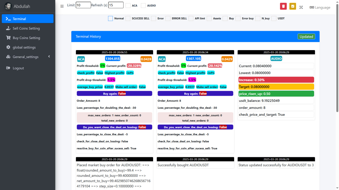The image size is (339, 190).
Task: Enable the ACA coin checkbox
Action: [128, 5]
